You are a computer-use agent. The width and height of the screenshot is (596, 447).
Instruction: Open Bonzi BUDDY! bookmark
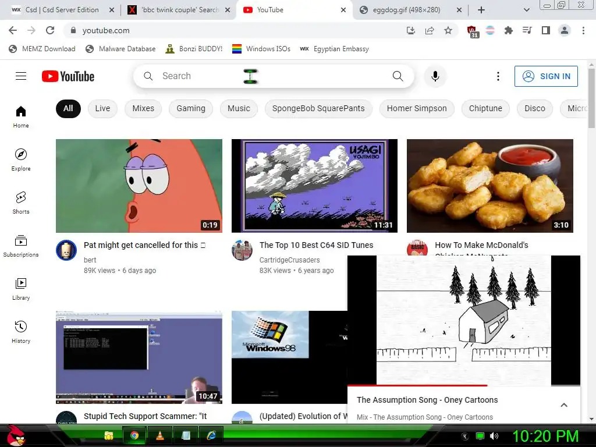(194, 49)
